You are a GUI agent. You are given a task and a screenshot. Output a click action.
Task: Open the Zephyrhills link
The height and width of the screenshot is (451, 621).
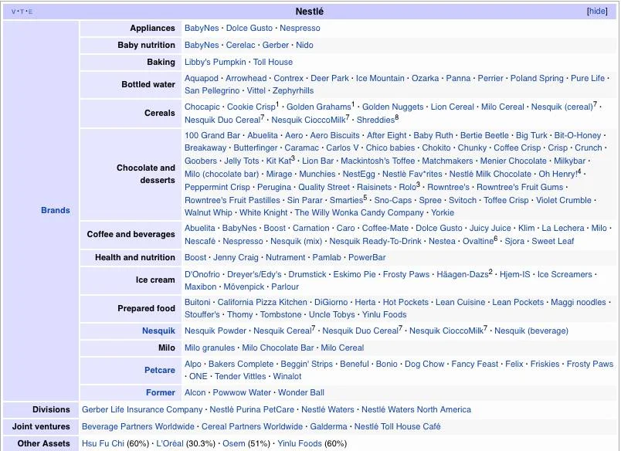pos(293,90)
